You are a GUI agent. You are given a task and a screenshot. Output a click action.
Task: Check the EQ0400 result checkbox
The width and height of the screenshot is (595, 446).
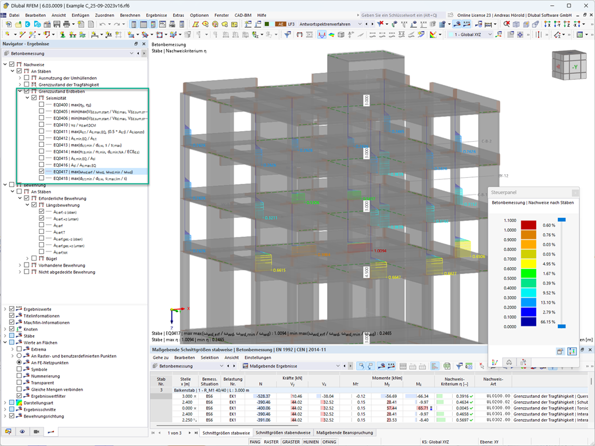click(x=41, y=105)
